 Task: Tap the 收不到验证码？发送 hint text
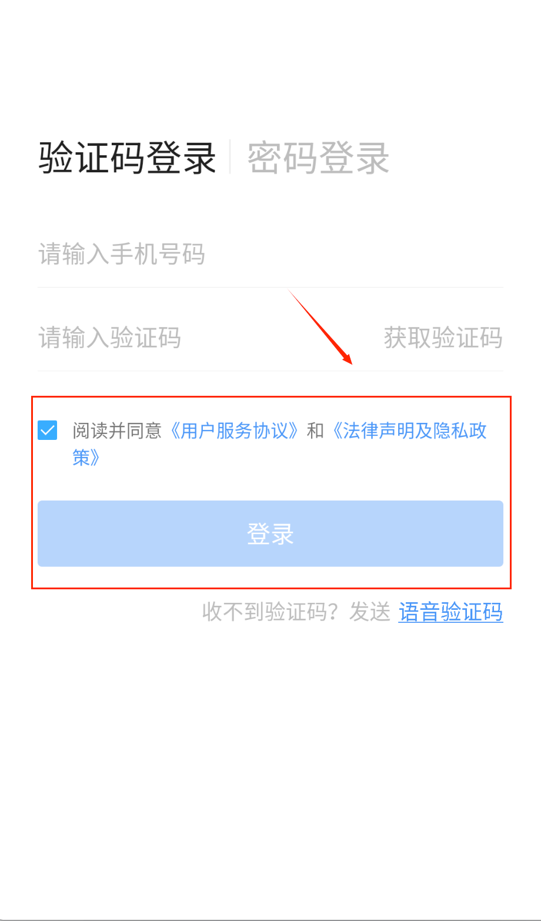pyautogui.click(x=296, y=612)
